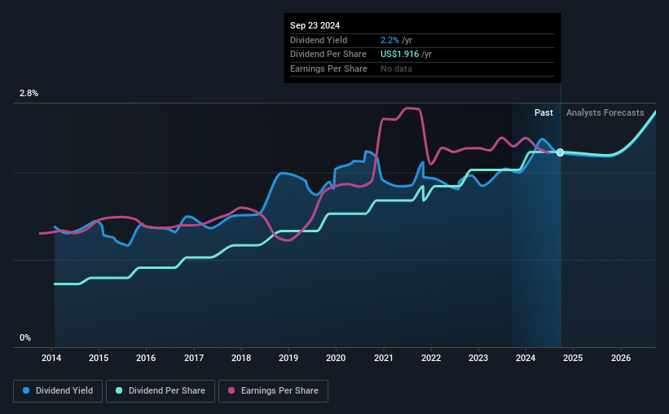Screen dimensions: 669x414
Task: Click the tooltip Earnings Per Share row label
Action: coord(328,68)
